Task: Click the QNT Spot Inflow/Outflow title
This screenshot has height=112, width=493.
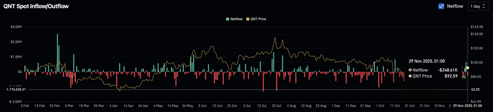Action: coord(36,6)
